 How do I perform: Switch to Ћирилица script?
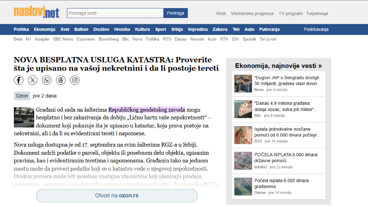point(317,13)
